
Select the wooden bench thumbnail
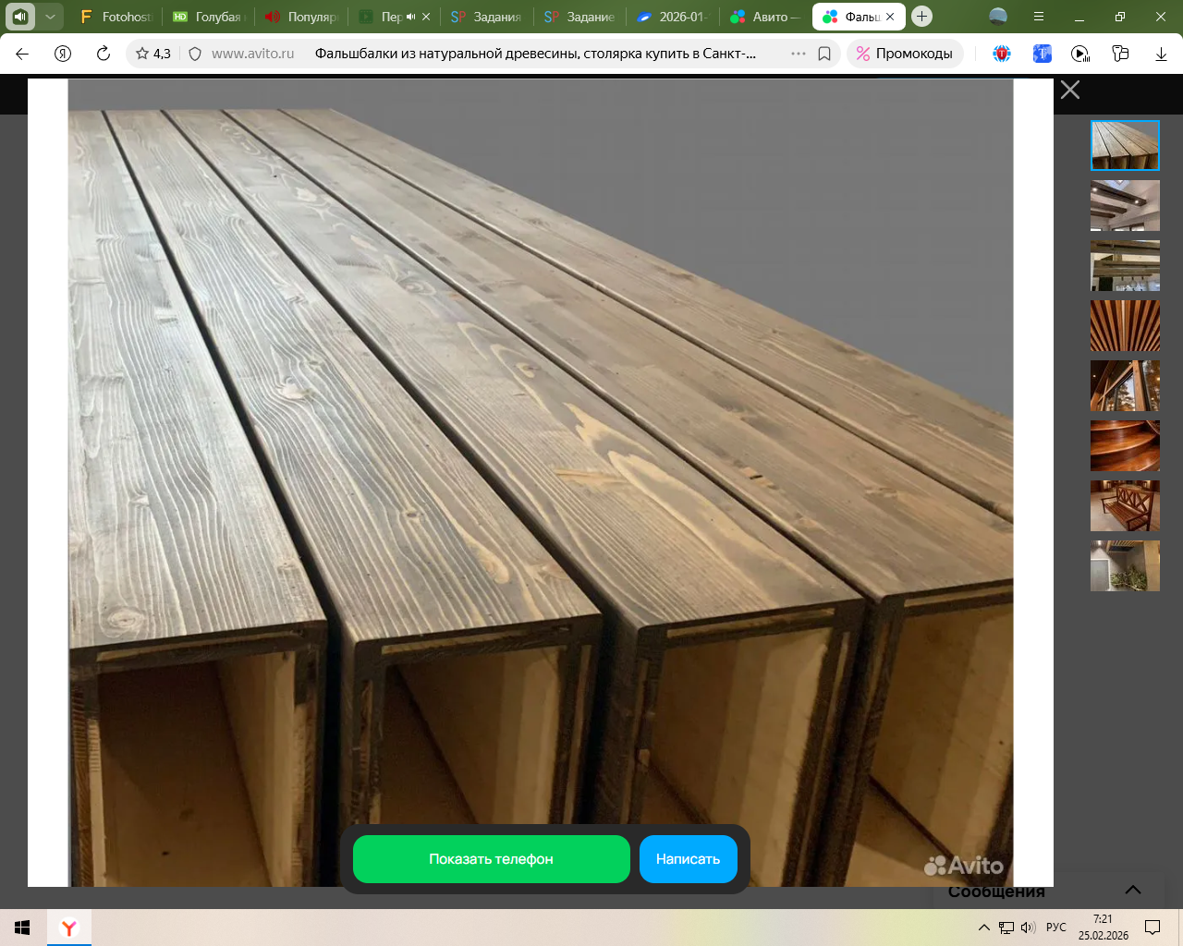[x=1125, y=505]
